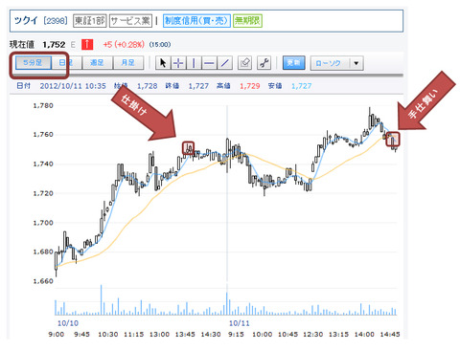
Task: Click the light blue low value 1,727
Action: click(x=301, y=86)
